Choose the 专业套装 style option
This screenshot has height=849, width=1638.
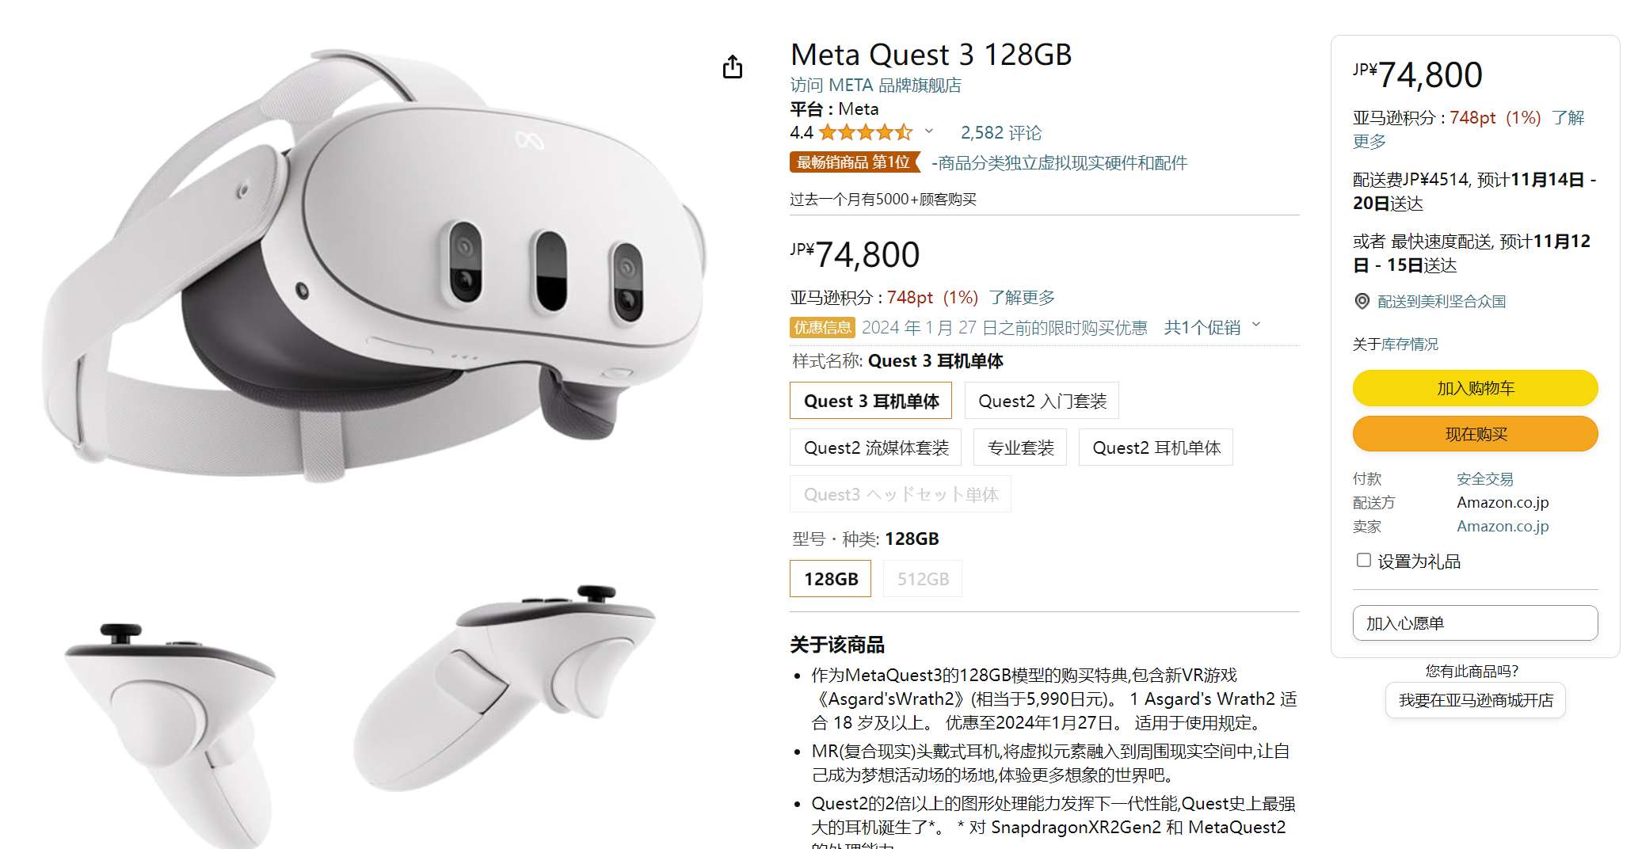click(1020, 447)
